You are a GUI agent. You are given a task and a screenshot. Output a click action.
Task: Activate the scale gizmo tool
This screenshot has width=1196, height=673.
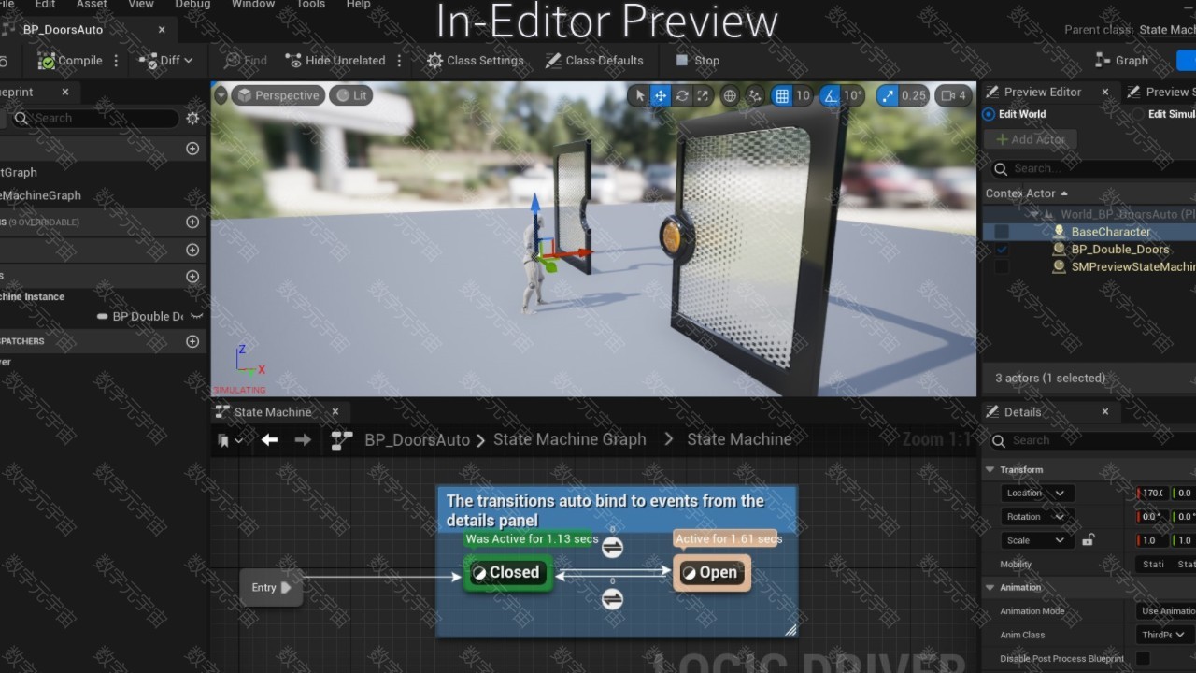(703, 95)
